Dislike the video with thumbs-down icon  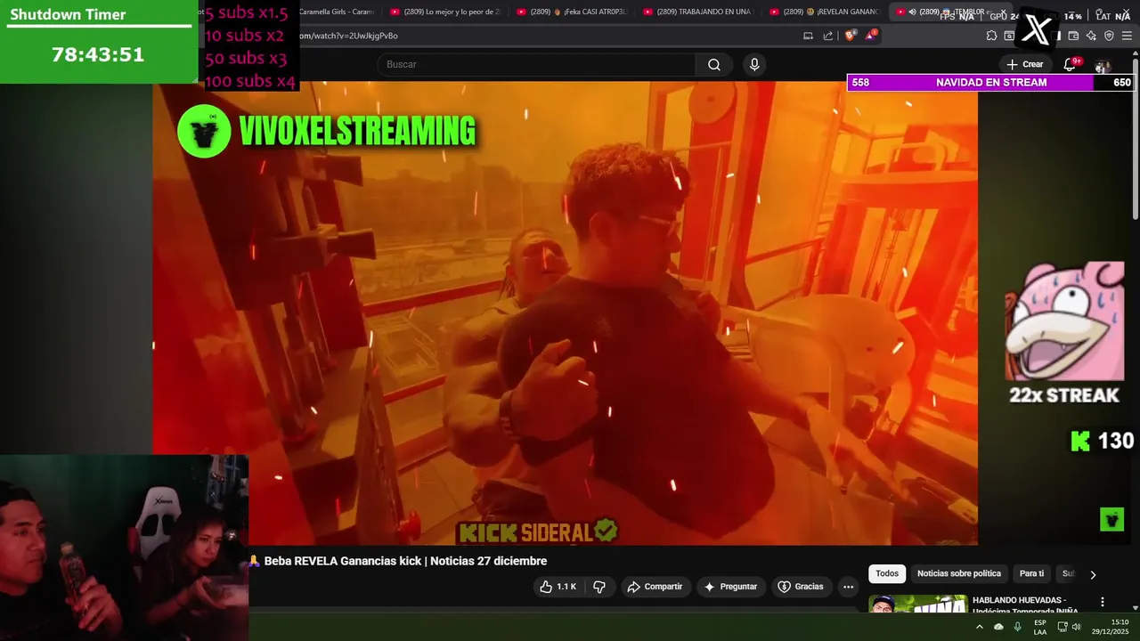click(599, 587)
